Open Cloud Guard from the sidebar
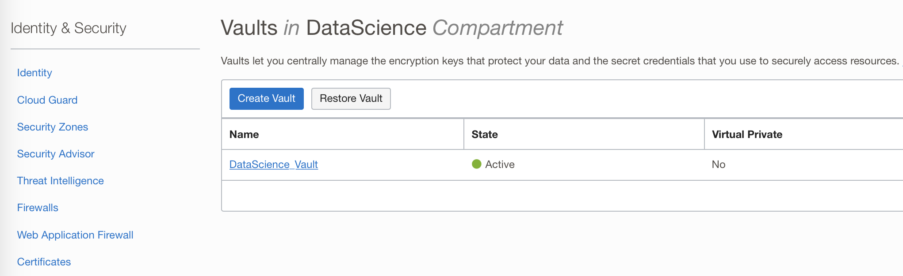This screenshot has height=276, width=903. click(47, 100)
